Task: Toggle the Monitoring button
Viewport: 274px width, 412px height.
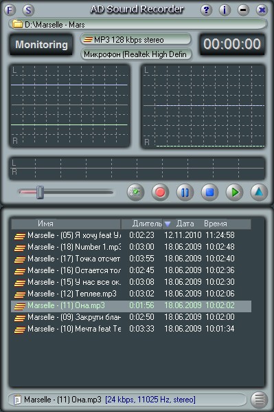Action: click(x=41, y=45)
